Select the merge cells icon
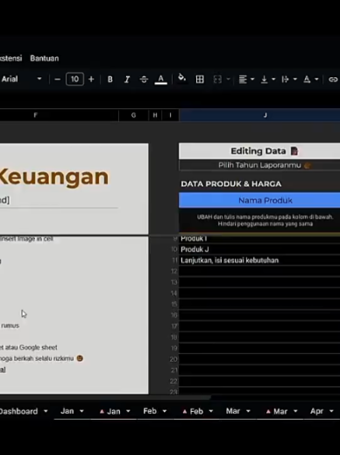The height and width of the screenshot is (455, 340). pyautogui.click(x=217, y=79)
